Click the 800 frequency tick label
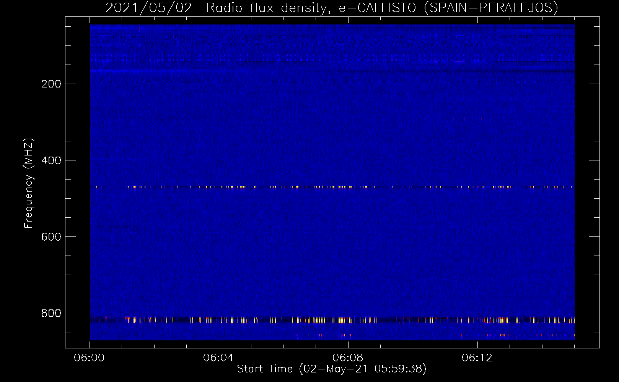Image resolution: width=619 pixels, height=382 pixels. point(51,313)
